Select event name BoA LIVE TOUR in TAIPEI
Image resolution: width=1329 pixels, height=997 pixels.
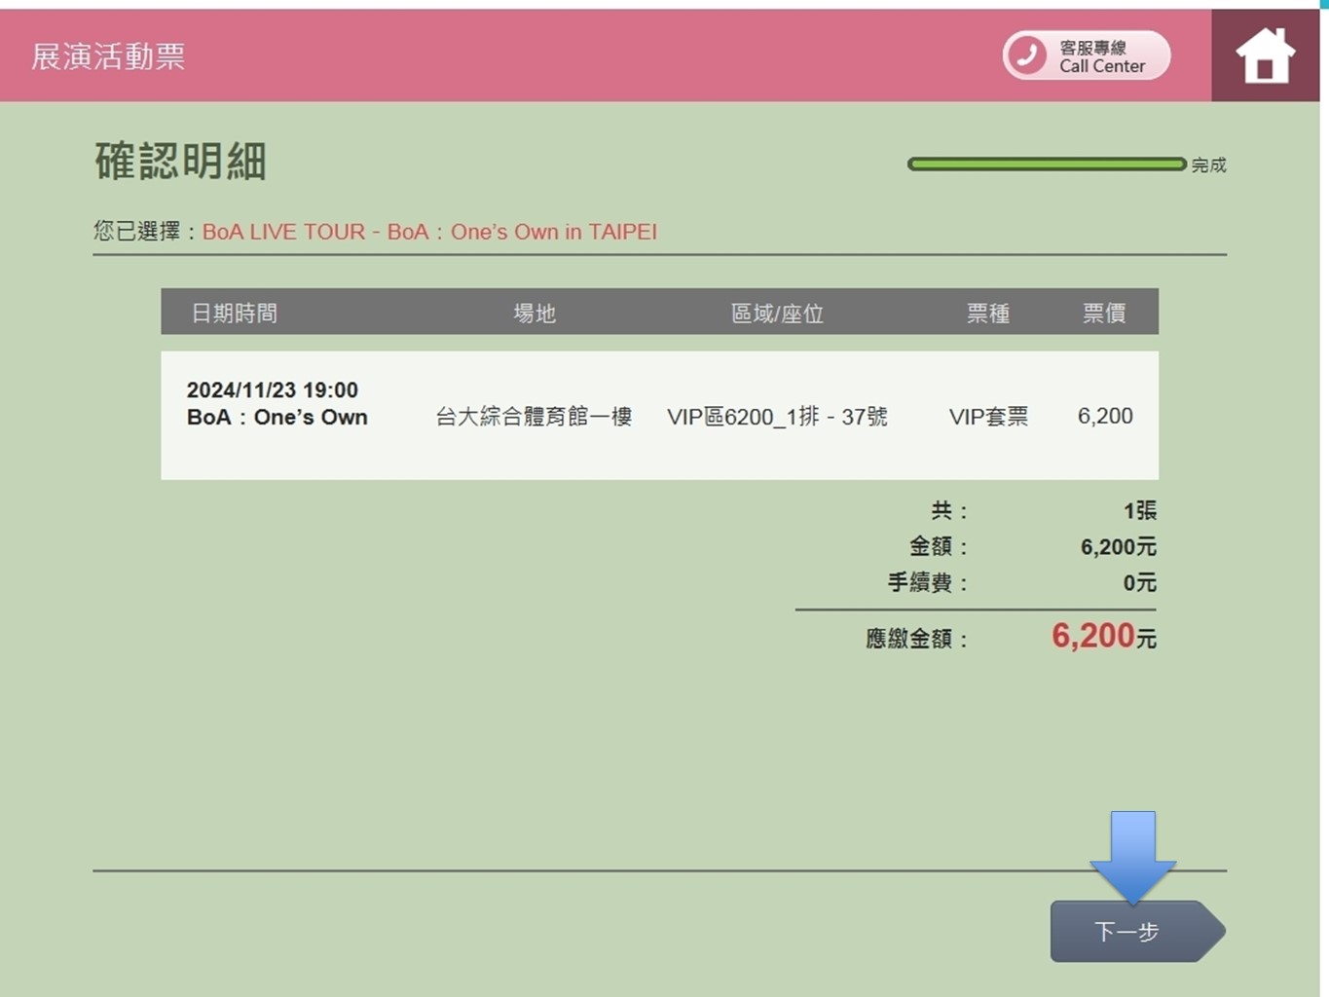(x=429, y=232)
